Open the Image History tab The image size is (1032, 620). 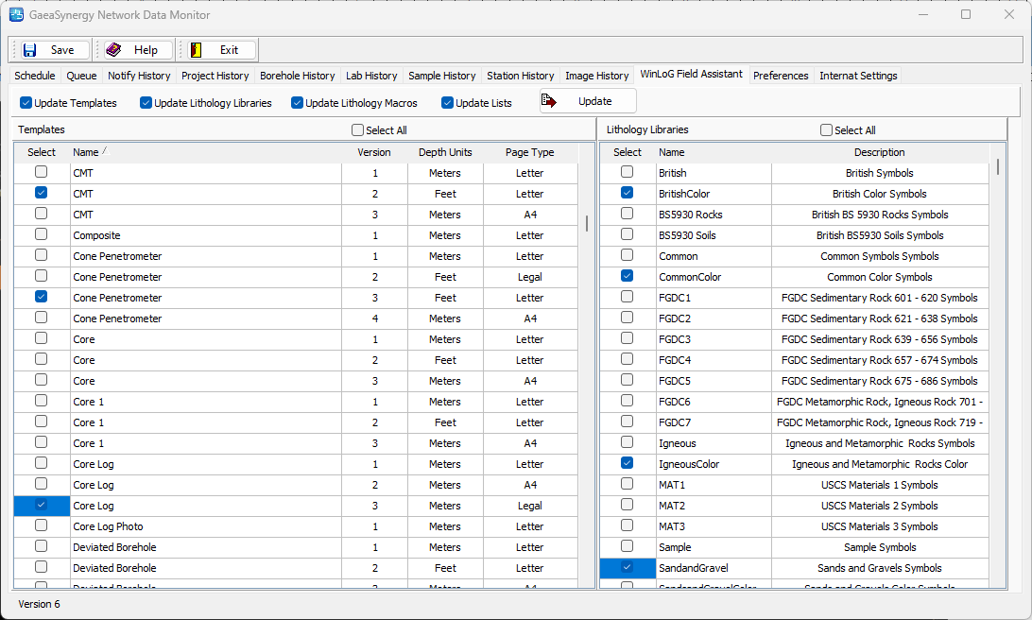[597, 76]
